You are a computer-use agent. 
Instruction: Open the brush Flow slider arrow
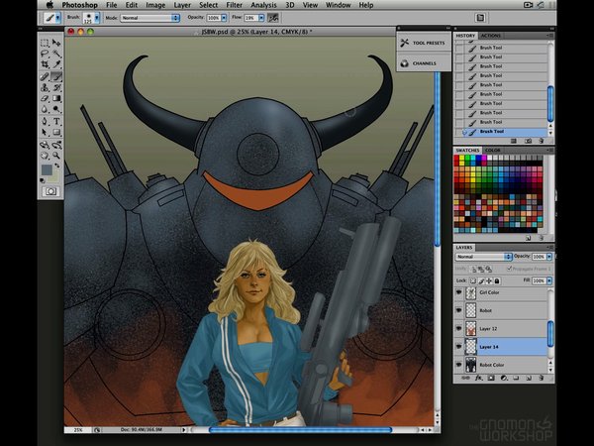click(x=261, y=18)
